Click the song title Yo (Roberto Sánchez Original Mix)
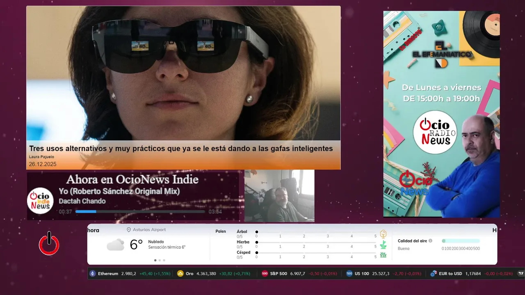Screen dimensions: 525x295 click(119, 191)
